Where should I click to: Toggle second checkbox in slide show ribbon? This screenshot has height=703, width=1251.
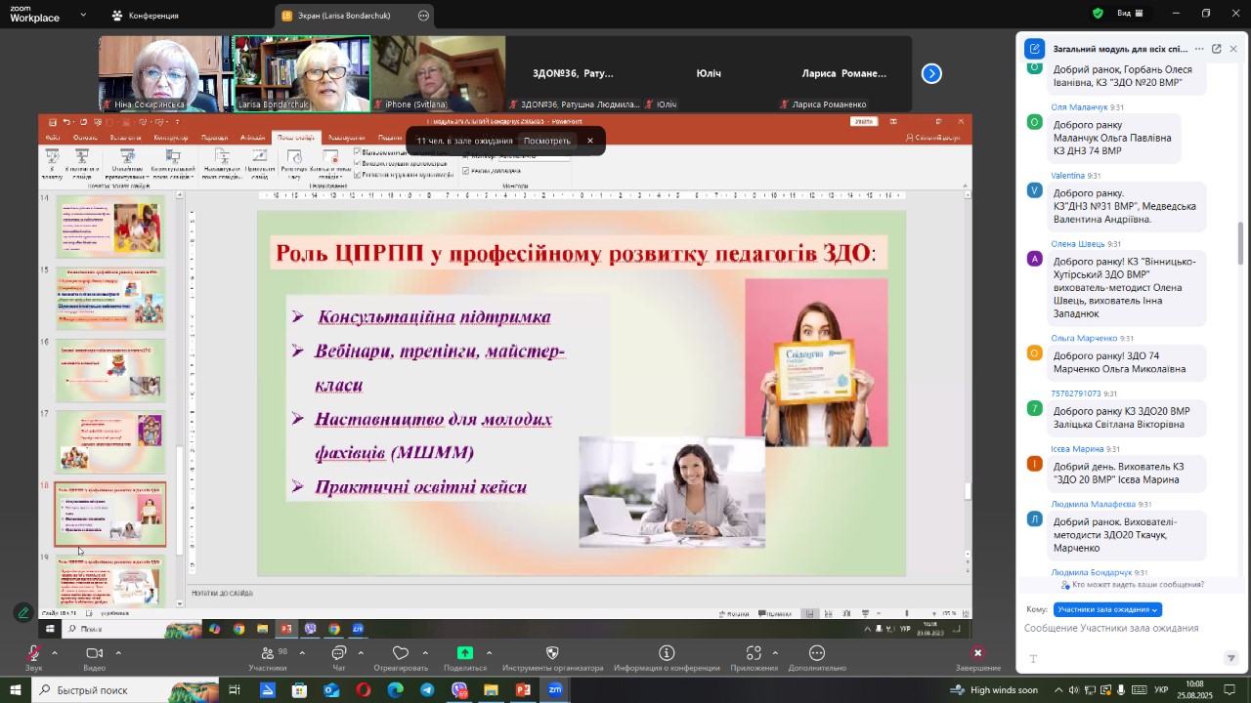[357, 163]
